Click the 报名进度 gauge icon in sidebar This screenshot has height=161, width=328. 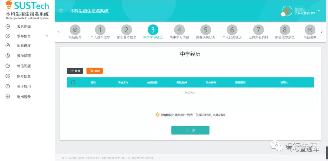coord(8,45)
